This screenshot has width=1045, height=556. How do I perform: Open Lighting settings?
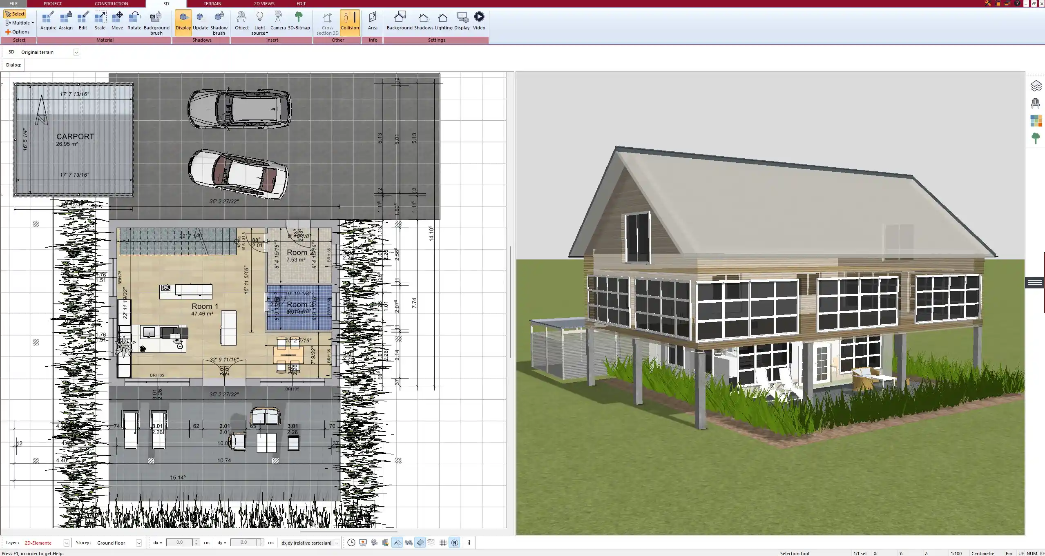(443, 21)
